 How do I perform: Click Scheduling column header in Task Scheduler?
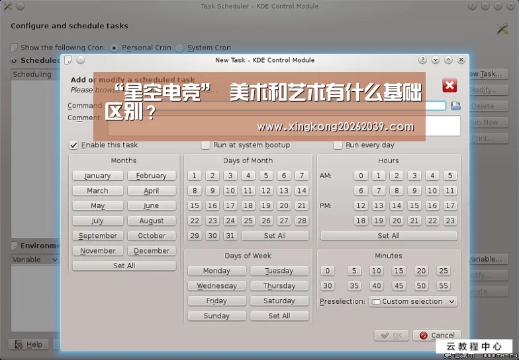(36, 74)
